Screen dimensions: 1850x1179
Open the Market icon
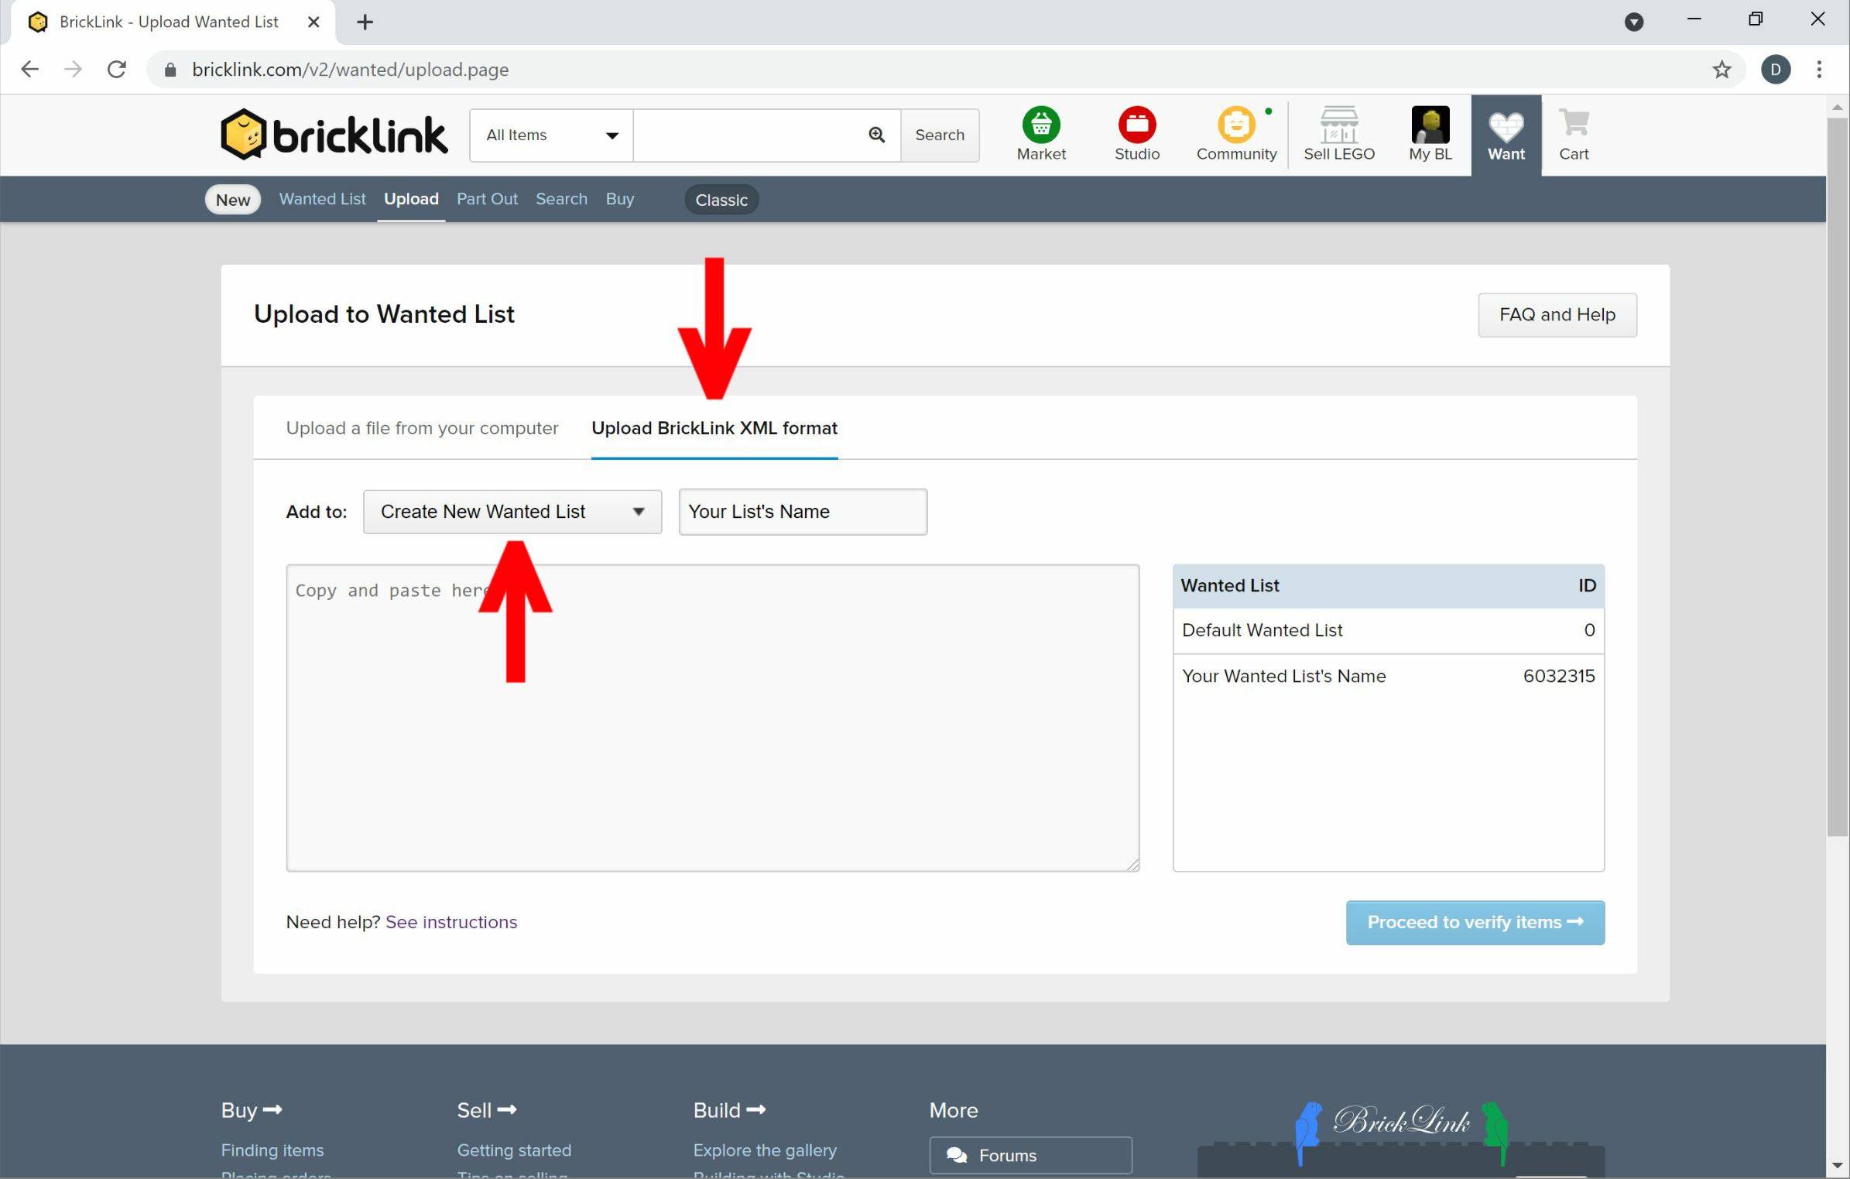click(x=1041, y=125)
